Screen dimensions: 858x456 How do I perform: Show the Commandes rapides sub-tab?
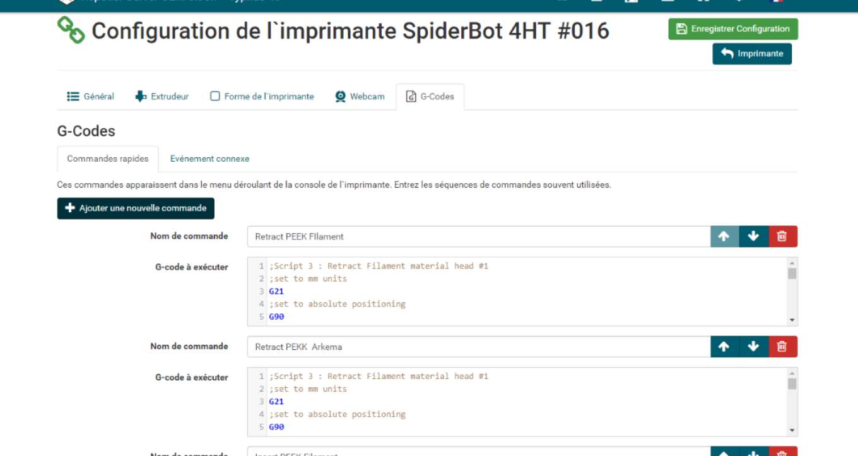click(x=108, y=159)
